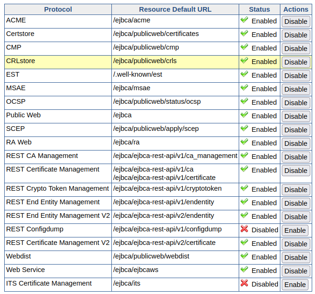Click the red X icon for ITS Certificate Management

[x=244, y=283]
